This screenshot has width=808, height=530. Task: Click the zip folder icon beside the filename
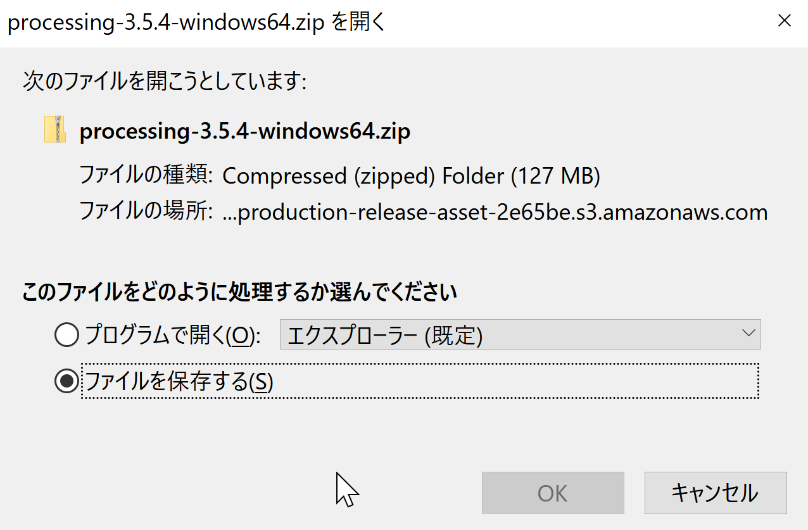[x=55, y=129]
